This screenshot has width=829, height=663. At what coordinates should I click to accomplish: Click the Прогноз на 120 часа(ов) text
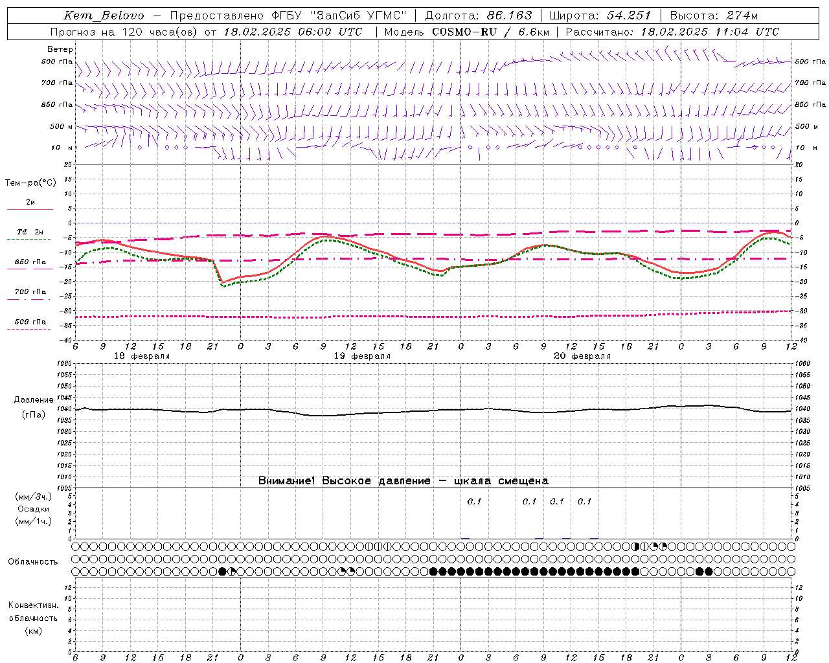point(124,32)
